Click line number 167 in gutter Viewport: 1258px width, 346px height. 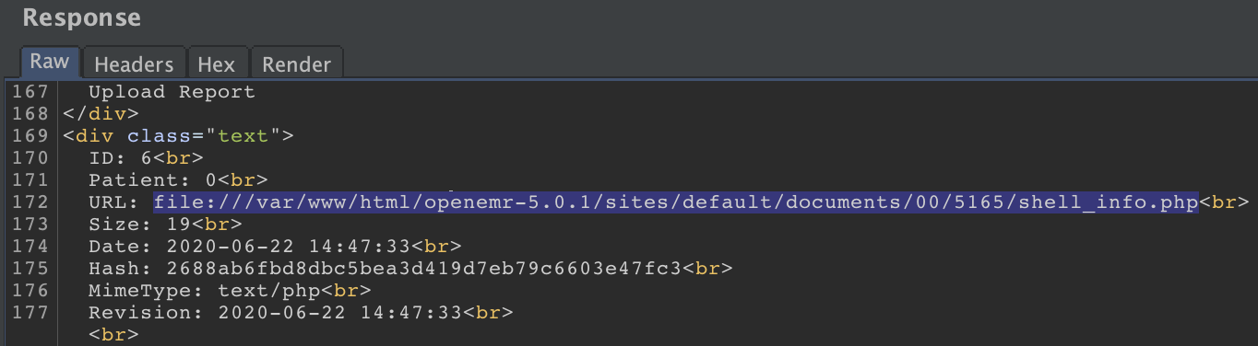pyautogui.click(x=30, y=92)
